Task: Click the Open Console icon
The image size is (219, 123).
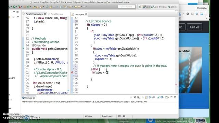Action: pyautogui.click(x=167, y=97)
